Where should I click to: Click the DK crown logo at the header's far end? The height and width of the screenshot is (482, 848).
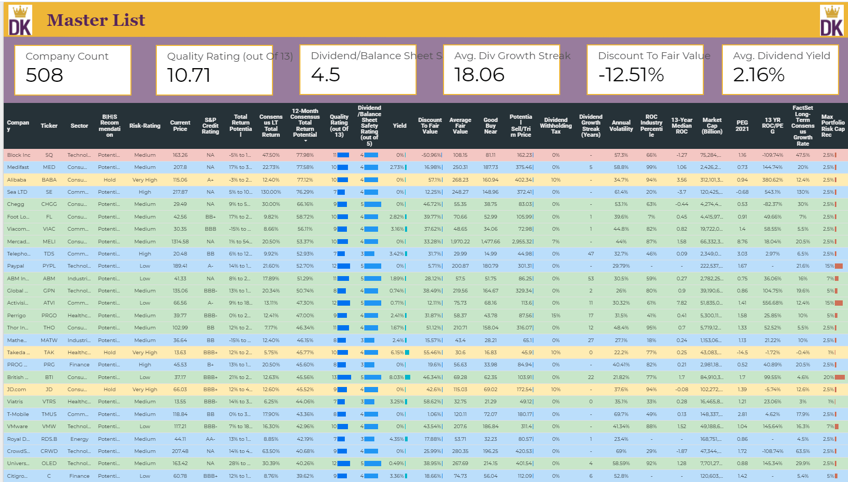pos(832,21)
